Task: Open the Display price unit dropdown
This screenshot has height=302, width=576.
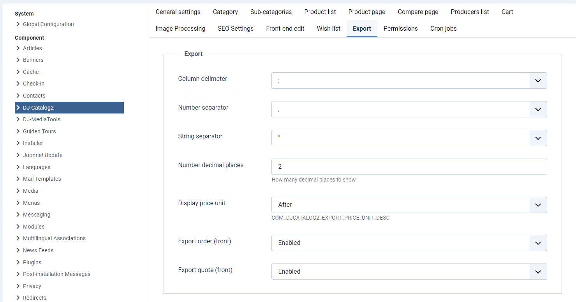Action: tap(409, 205)
